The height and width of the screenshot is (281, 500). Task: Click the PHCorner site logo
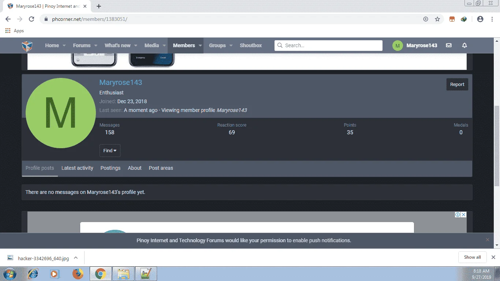(27, 46)
